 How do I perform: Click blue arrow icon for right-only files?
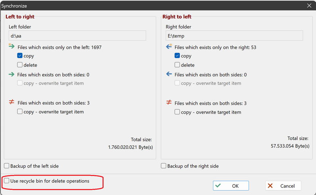tap(169, 47)
